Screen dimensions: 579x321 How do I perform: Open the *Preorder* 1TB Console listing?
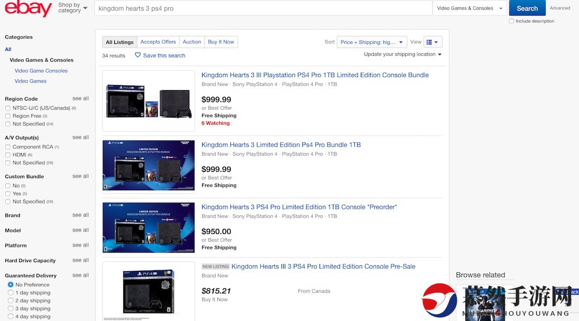[299, 207]
